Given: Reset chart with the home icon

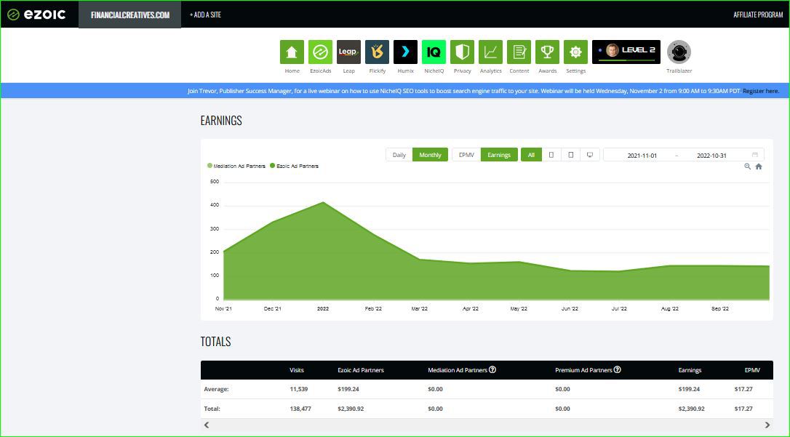Looking at the screenshot, I should pyautogui.click(x=759, y=167).
